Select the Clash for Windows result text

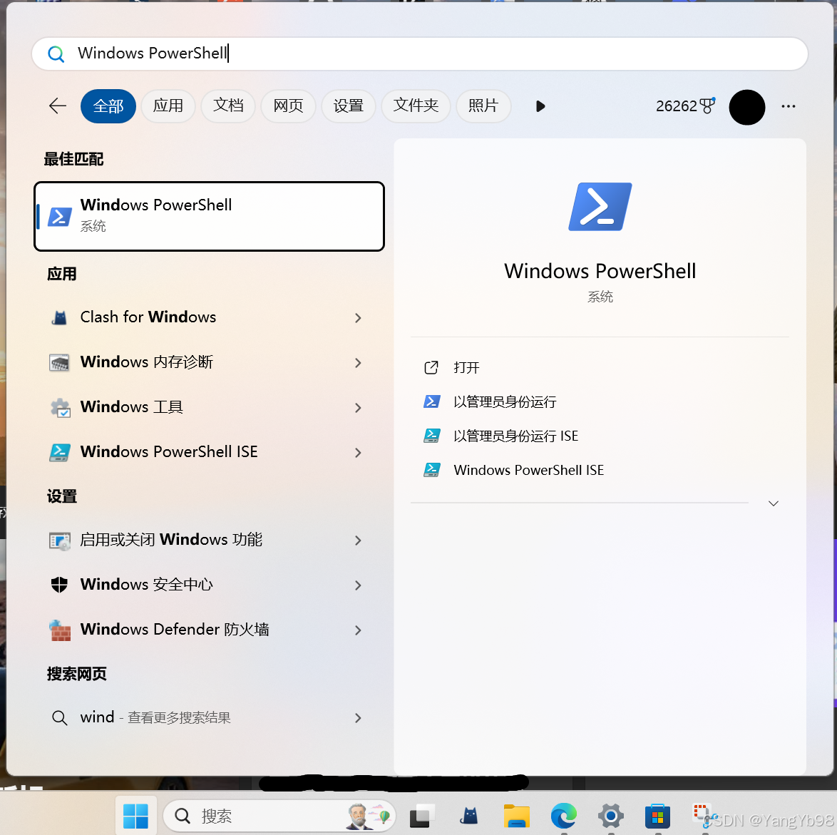click(x=148, y=317)
